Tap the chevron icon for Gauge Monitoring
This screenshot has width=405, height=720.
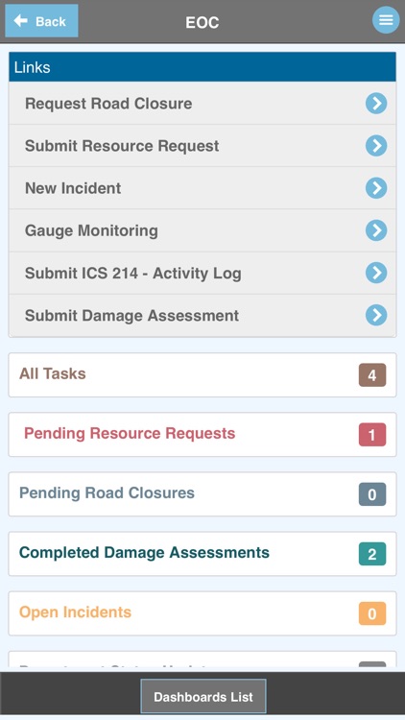click(x=376, y=230)
